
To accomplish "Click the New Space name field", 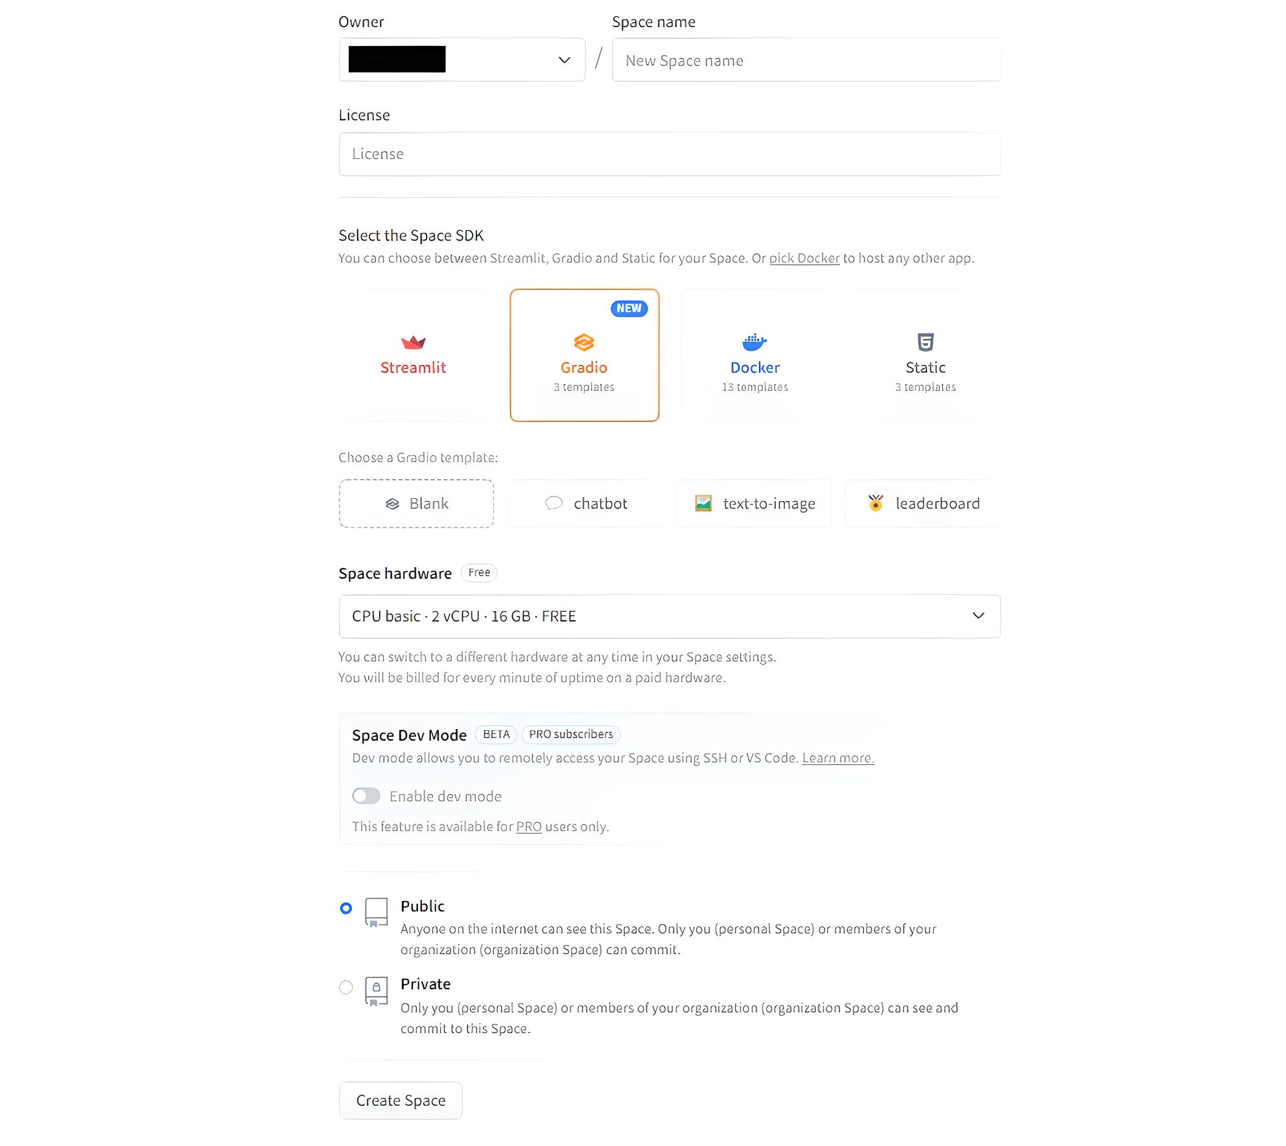I will tap(806, 60).
